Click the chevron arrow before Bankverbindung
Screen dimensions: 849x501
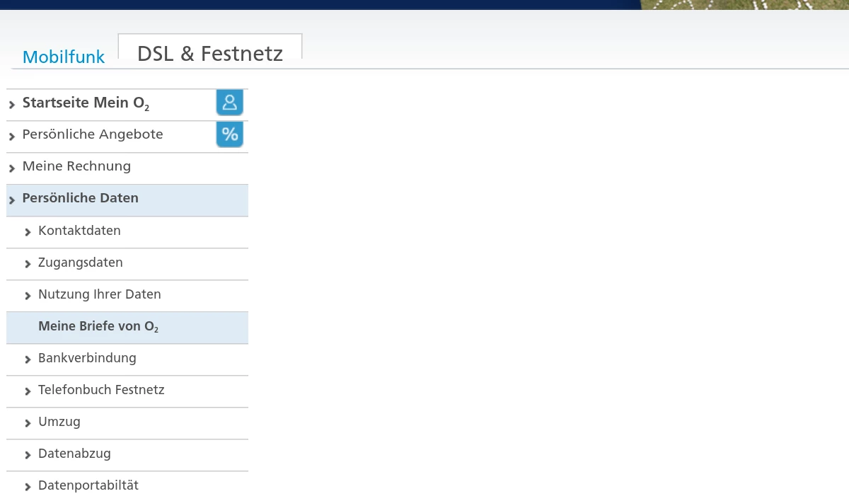pyautogui.click(x=28, y=359)
